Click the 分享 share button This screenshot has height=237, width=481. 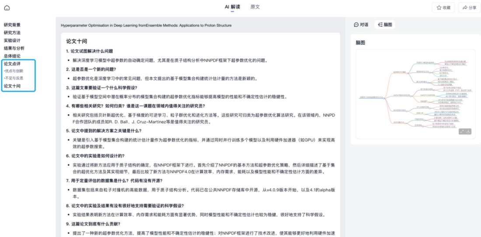pos(469,7)
